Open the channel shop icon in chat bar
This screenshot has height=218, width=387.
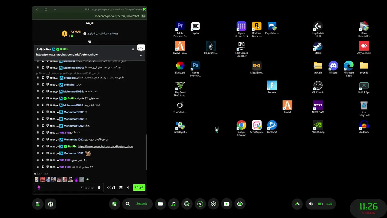121,187
